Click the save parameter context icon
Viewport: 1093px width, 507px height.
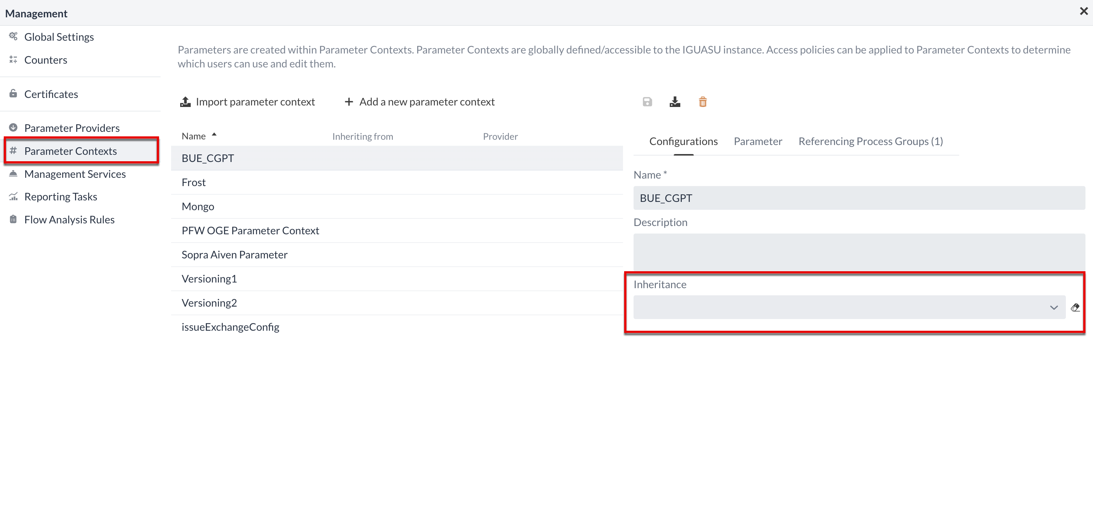pos(647,102)
